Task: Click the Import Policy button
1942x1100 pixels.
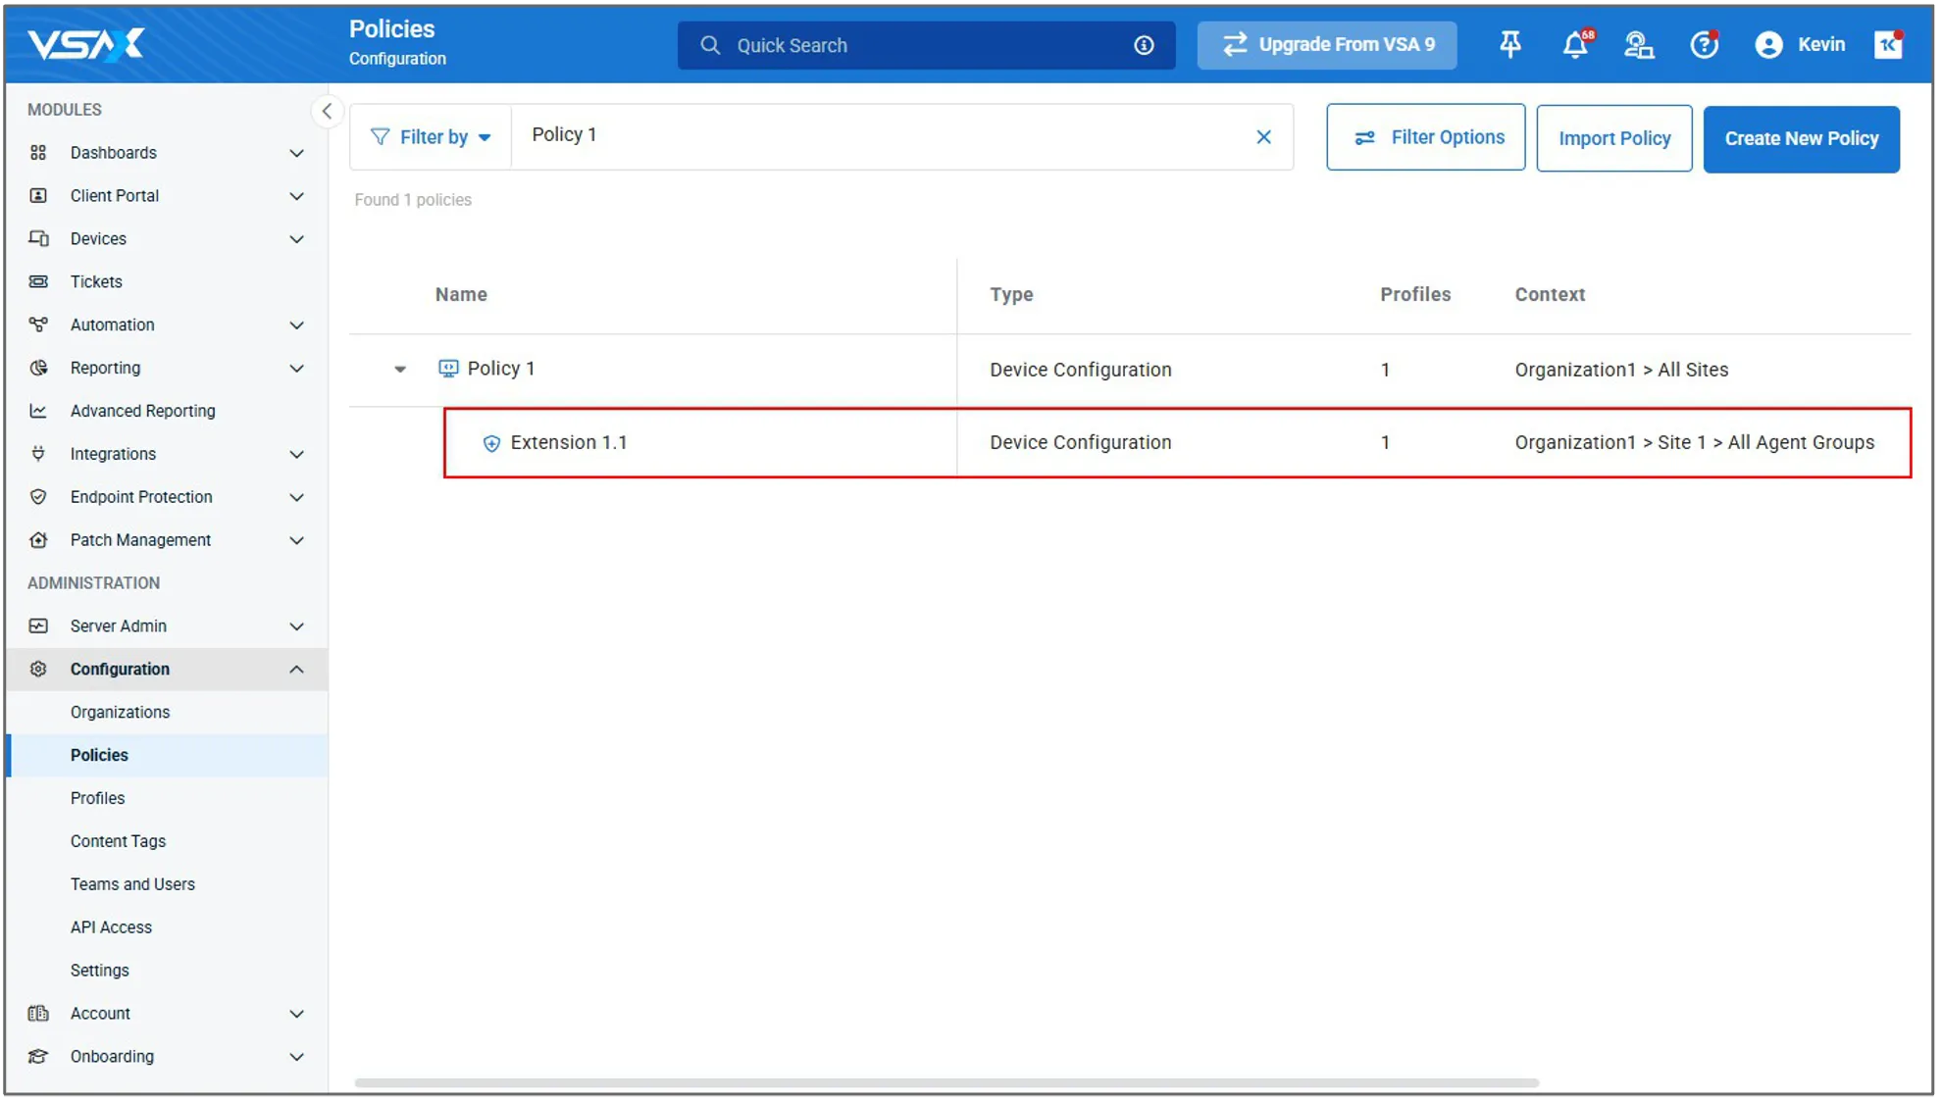Action: pos(1613,138)
